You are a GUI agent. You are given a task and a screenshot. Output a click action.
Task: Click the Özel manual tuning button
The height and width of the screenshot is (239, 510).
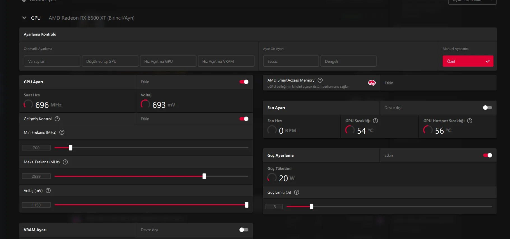pyautogui.click(x=468, y=61)
